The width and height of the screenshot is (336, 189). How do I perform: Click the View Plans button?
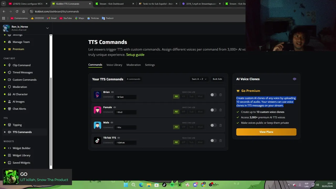click(x=266, y=132)
